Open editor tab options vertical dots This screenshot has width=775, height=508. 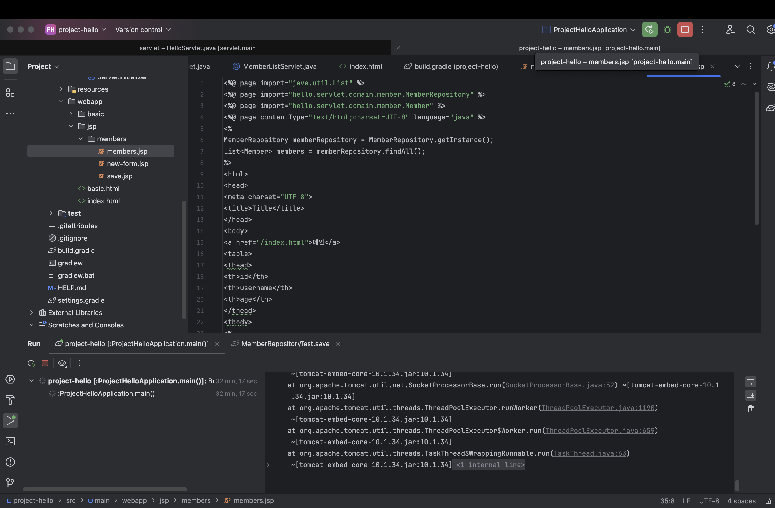(x=751, y=66)
